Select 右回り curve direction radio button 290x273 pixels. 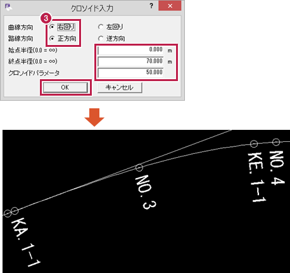(x=52, y=27)
